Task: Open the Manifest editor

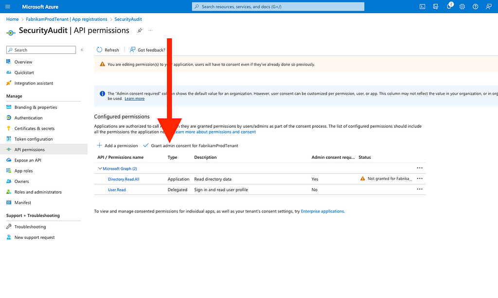Action: (22, 202)
